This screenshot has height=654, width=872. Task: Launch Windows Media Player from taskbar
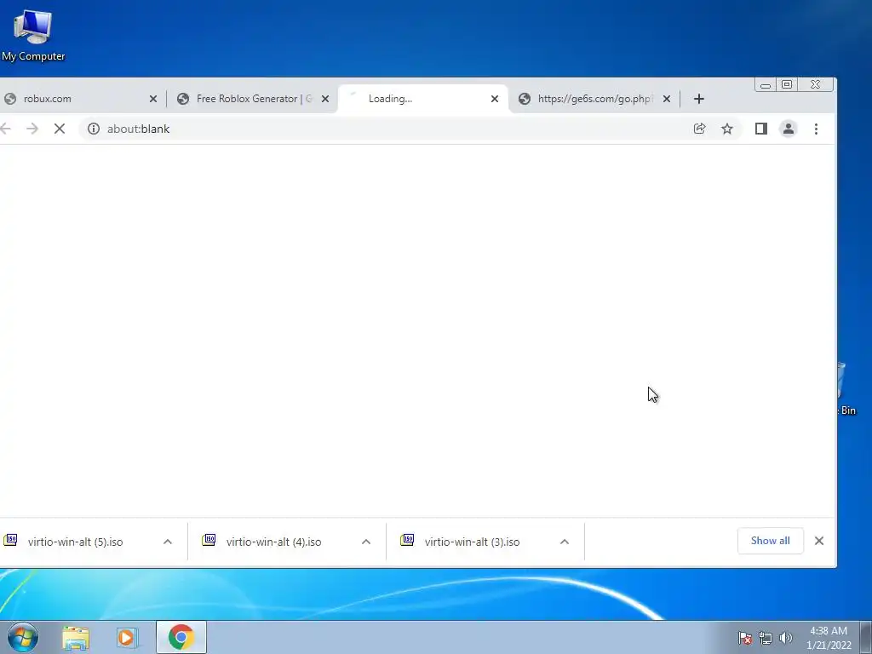[x=128, y=638]
